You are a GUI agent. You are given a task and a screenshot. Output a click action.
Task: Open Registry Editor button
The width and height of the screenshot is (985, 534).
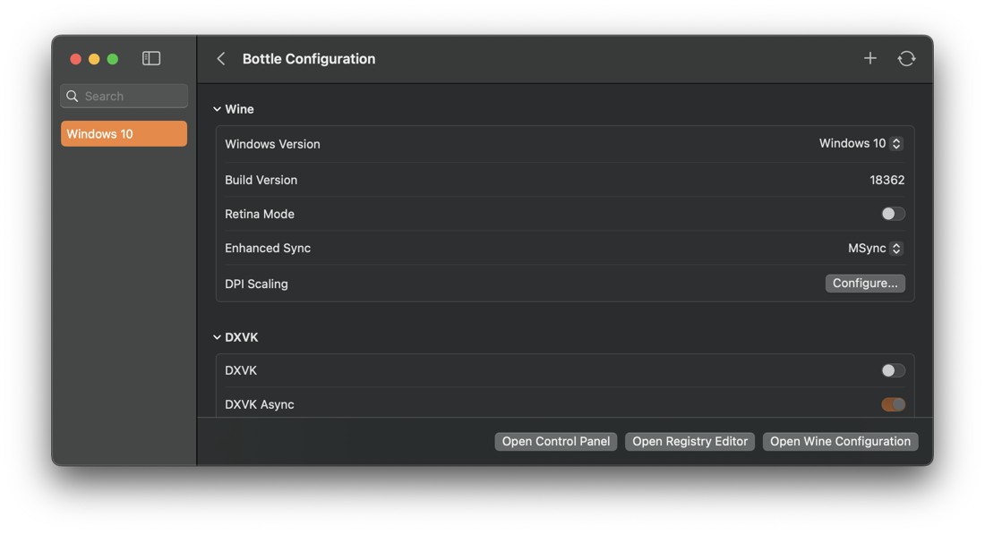[x=689, y=441]
